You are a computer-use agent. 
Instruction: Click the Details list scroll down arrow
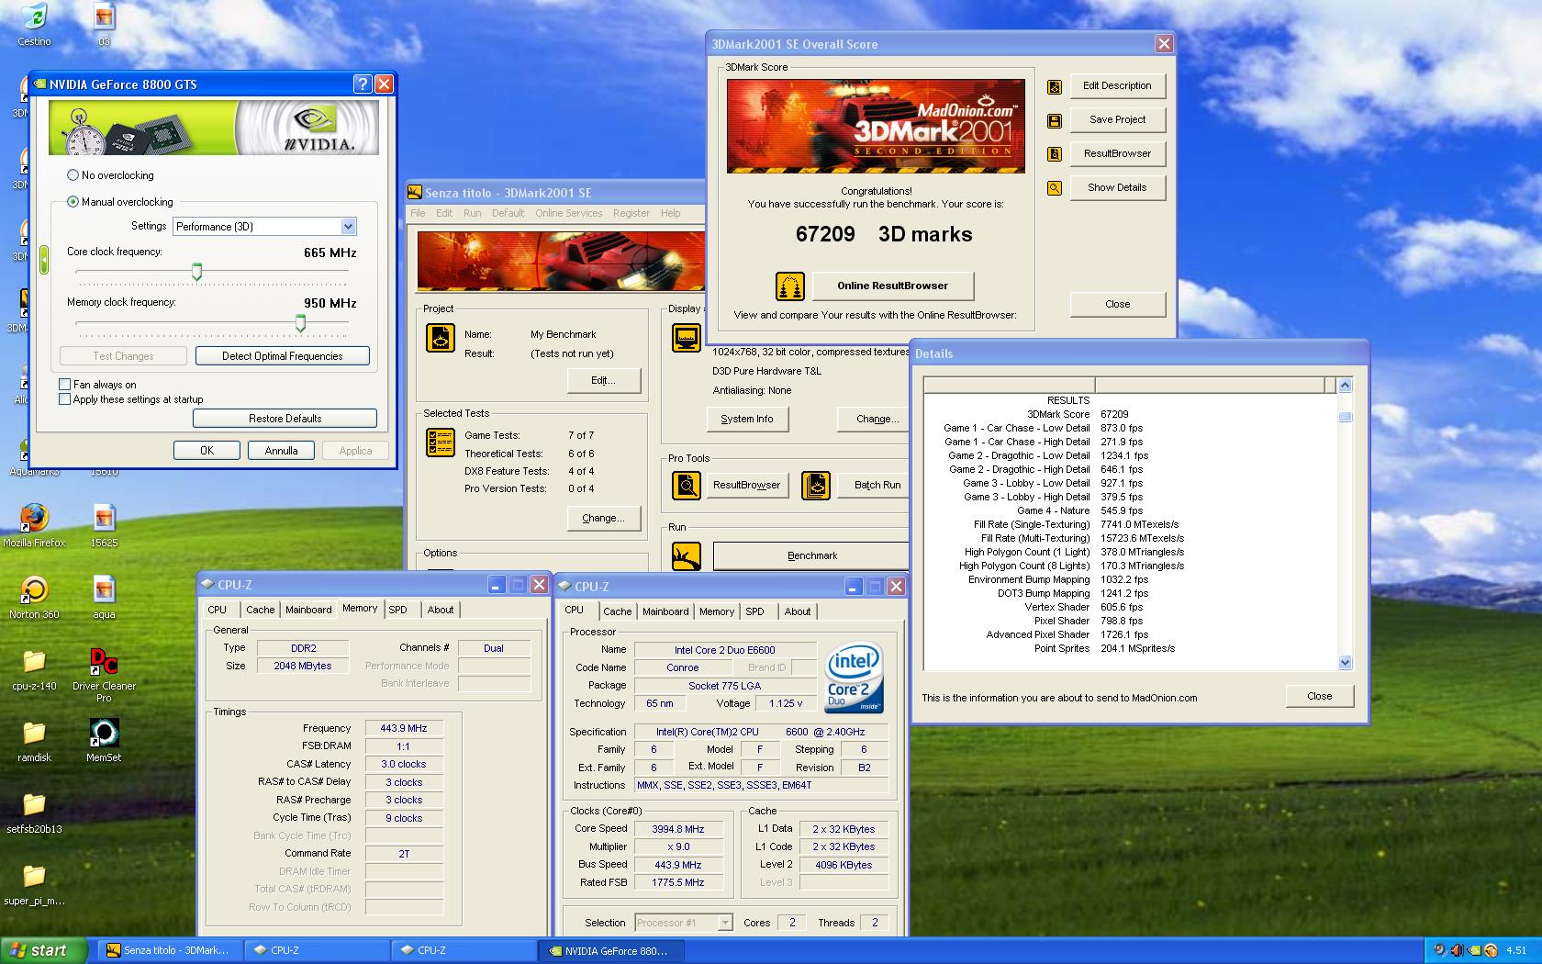(x=1345, y=663)
